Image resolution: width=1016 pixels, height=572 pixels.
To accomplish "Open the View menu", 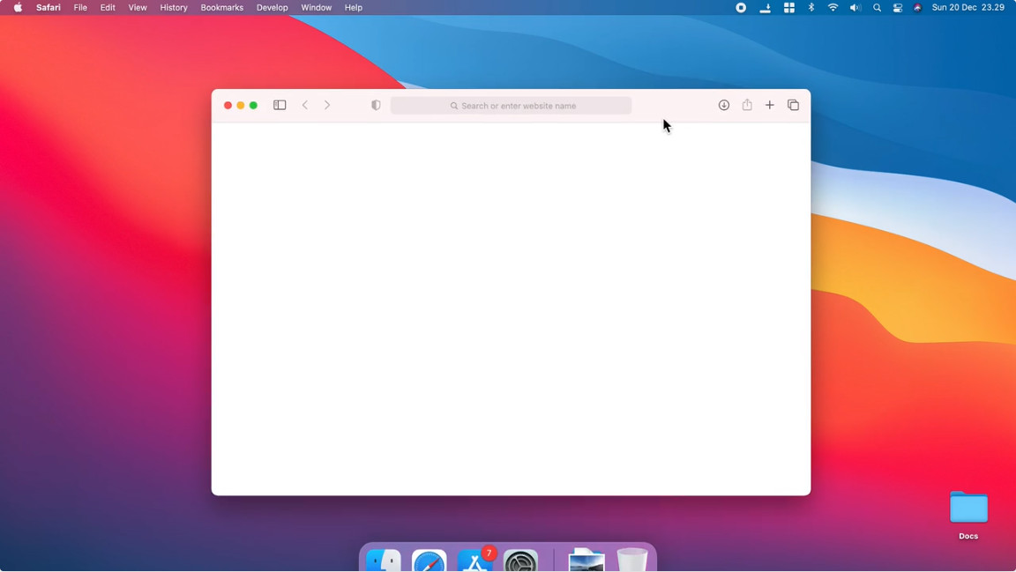I will point(138,8).
